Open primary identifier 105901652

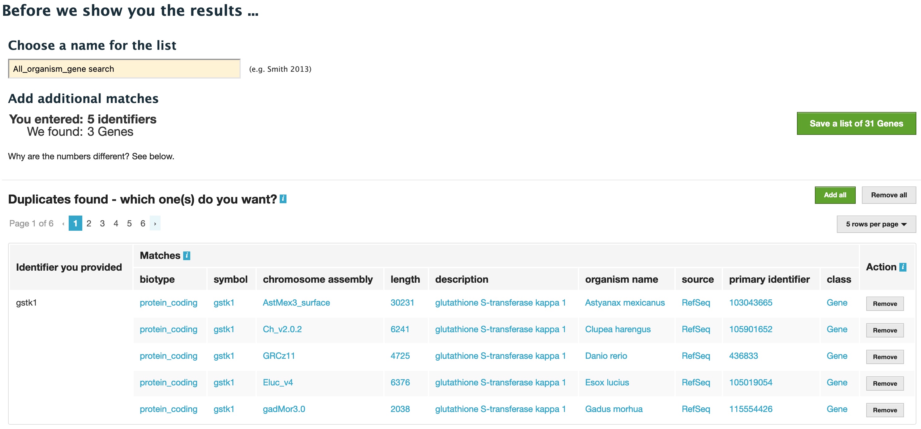(x=751, y=329)
